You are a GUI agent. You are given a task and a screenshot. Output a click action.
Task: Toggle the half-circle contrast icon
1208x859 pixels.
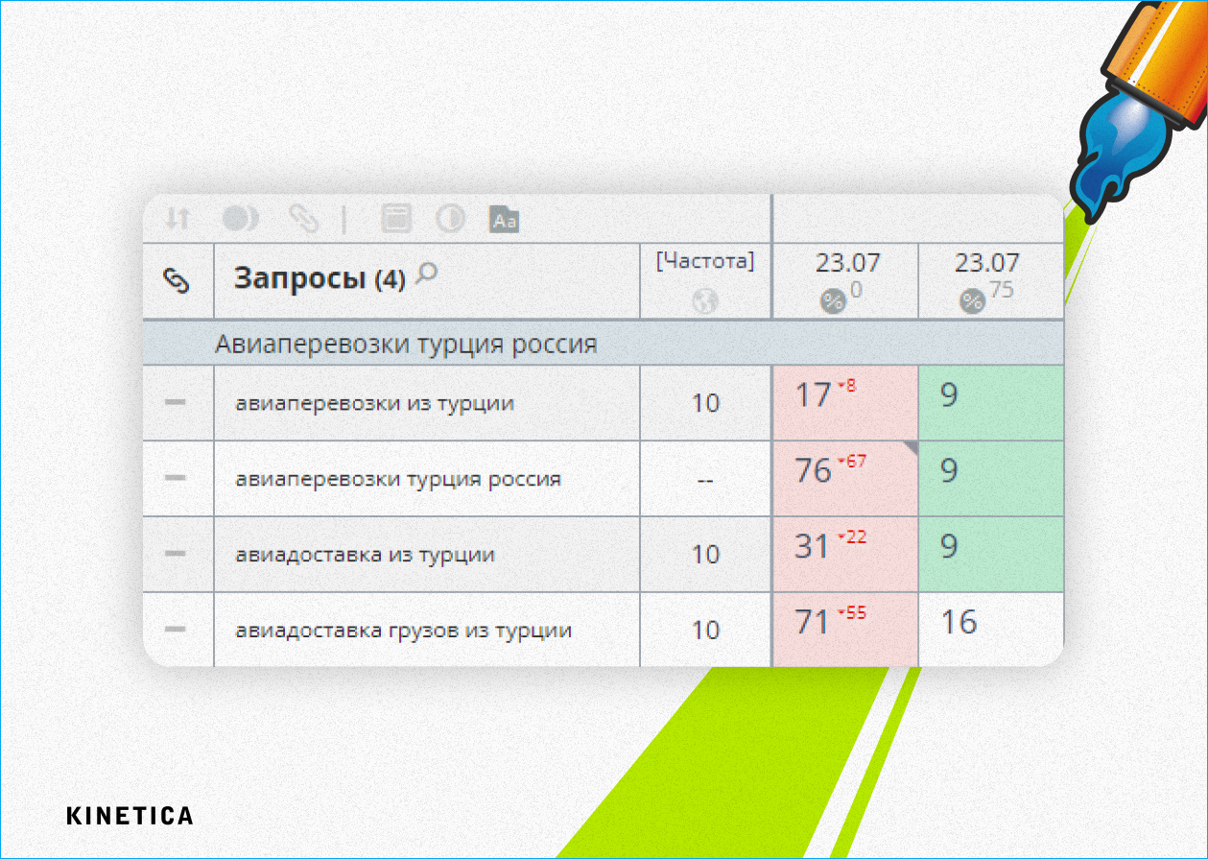click(450, 219)
